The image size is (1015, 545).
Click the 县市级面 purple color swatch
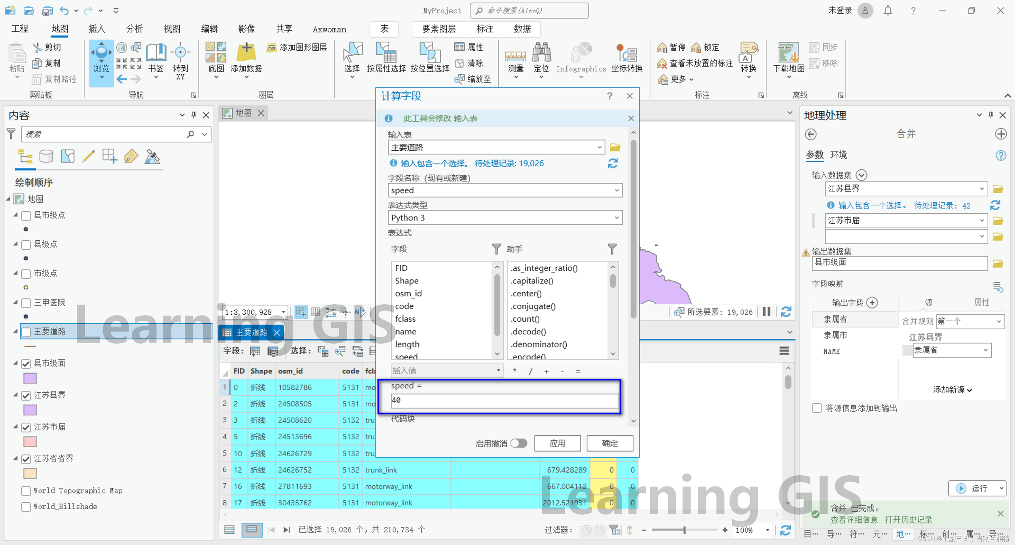[x=30, y=378]
